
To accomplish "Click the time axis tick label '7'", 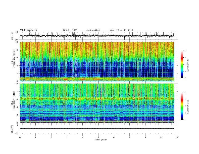I will coord(130,137).
